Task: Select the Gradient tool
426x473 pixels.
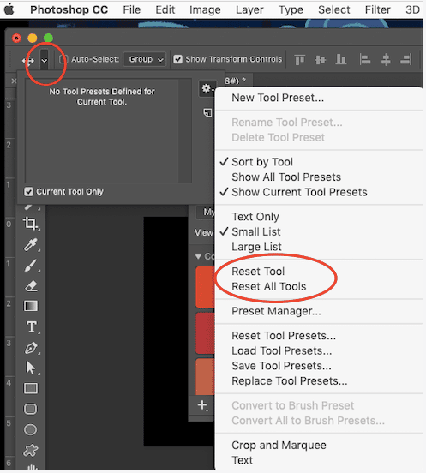Action: [31, 306]
